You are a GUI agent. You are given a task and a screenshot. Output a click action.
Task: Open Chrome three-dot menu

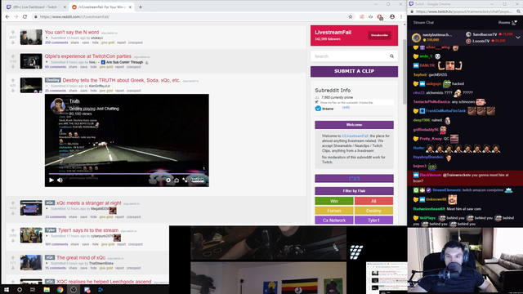tap(401, 16)
